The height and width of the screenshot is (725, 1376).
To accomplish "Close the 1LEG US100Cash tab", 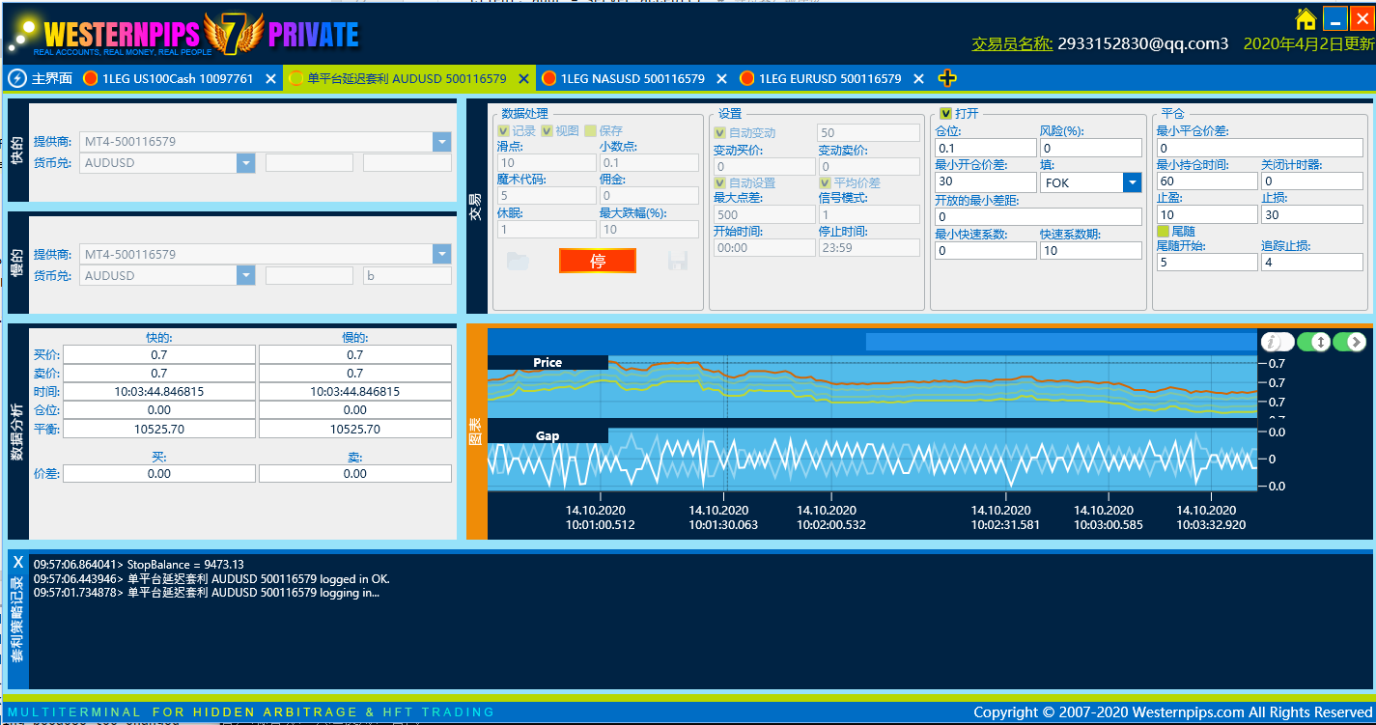I will coord(270,79).
